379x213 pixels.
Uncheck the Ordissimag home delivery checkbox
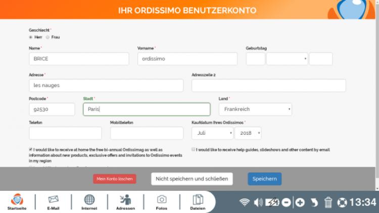(30, 149)
